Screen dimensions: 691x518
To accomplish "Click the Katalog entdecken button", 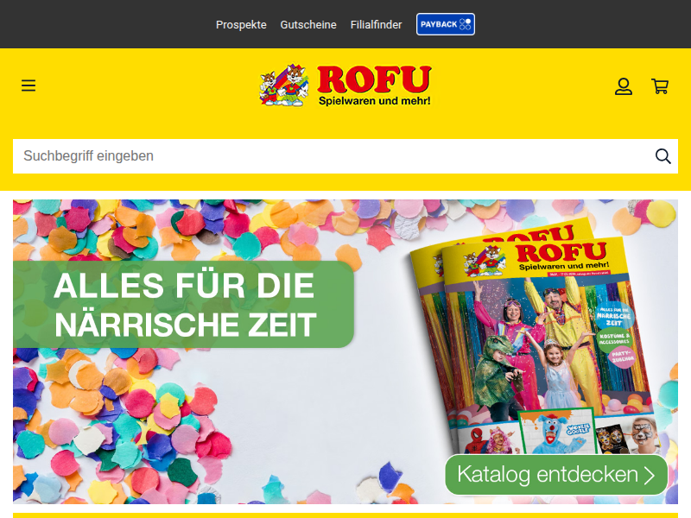I will pyautogui.click(x=556, y=475).
